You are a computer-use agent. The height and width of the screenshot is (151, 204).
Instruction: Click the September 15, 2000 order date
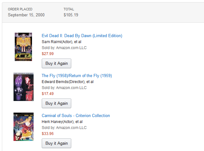click(x=26, y=15)
